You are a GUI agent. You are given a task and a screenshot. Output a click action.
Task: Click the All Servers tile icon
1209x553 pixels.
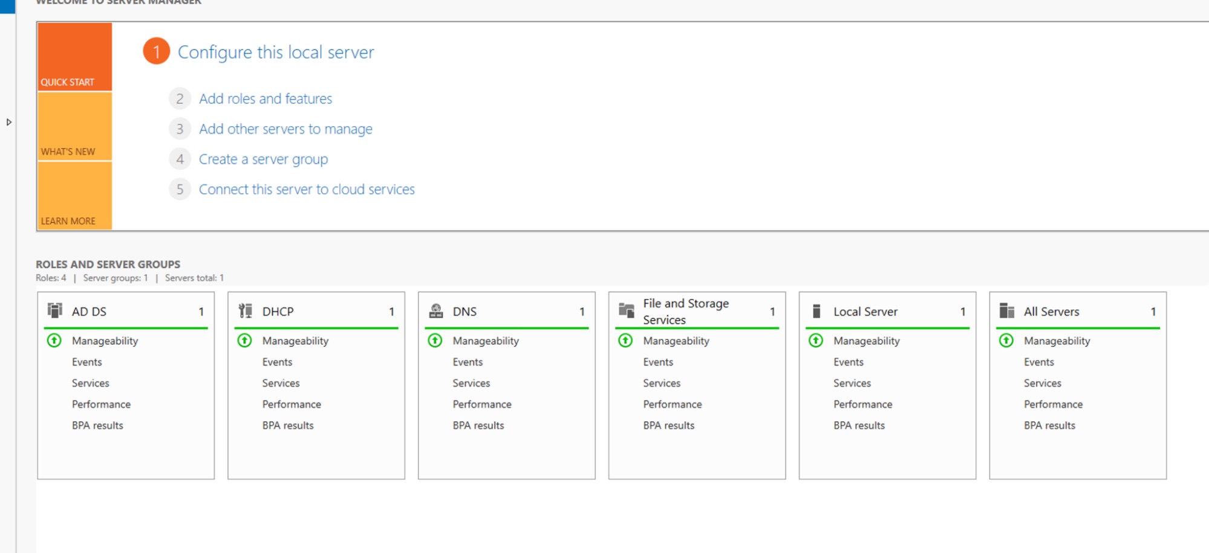[x=1006, y=311]
